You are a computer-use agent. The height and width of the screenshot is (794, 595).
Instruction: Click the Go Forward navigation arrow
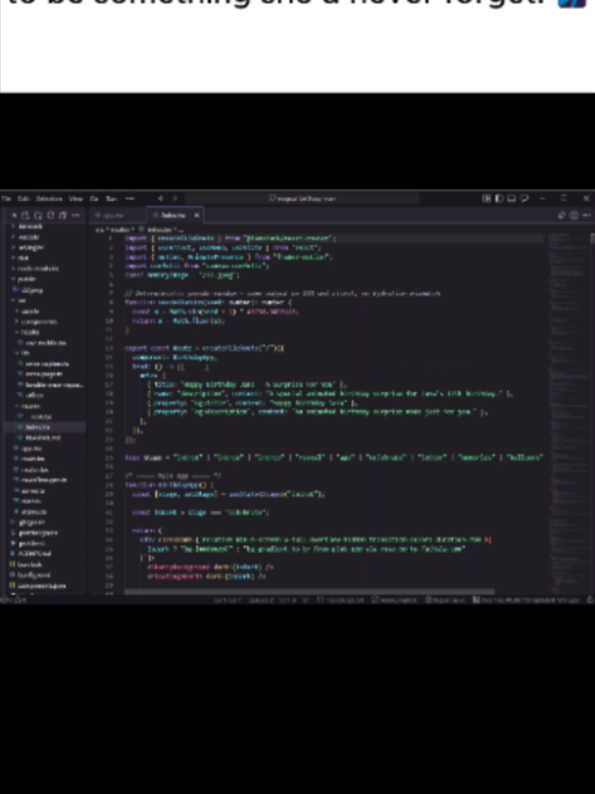[174, 198]
